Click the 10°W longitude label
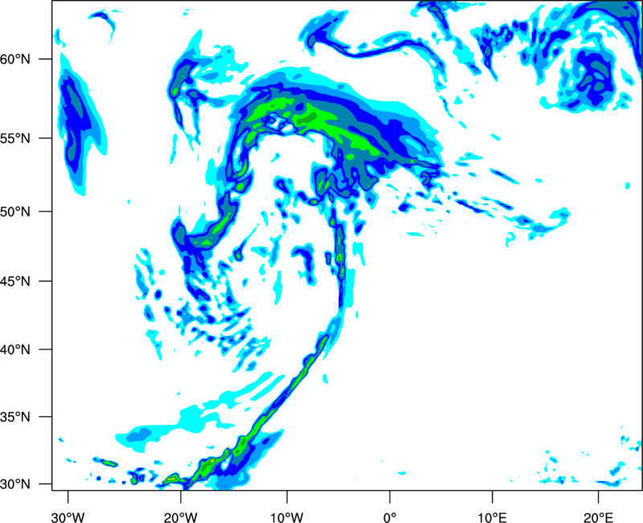Viewport: 643px width, 523px height. coord(287,517)
